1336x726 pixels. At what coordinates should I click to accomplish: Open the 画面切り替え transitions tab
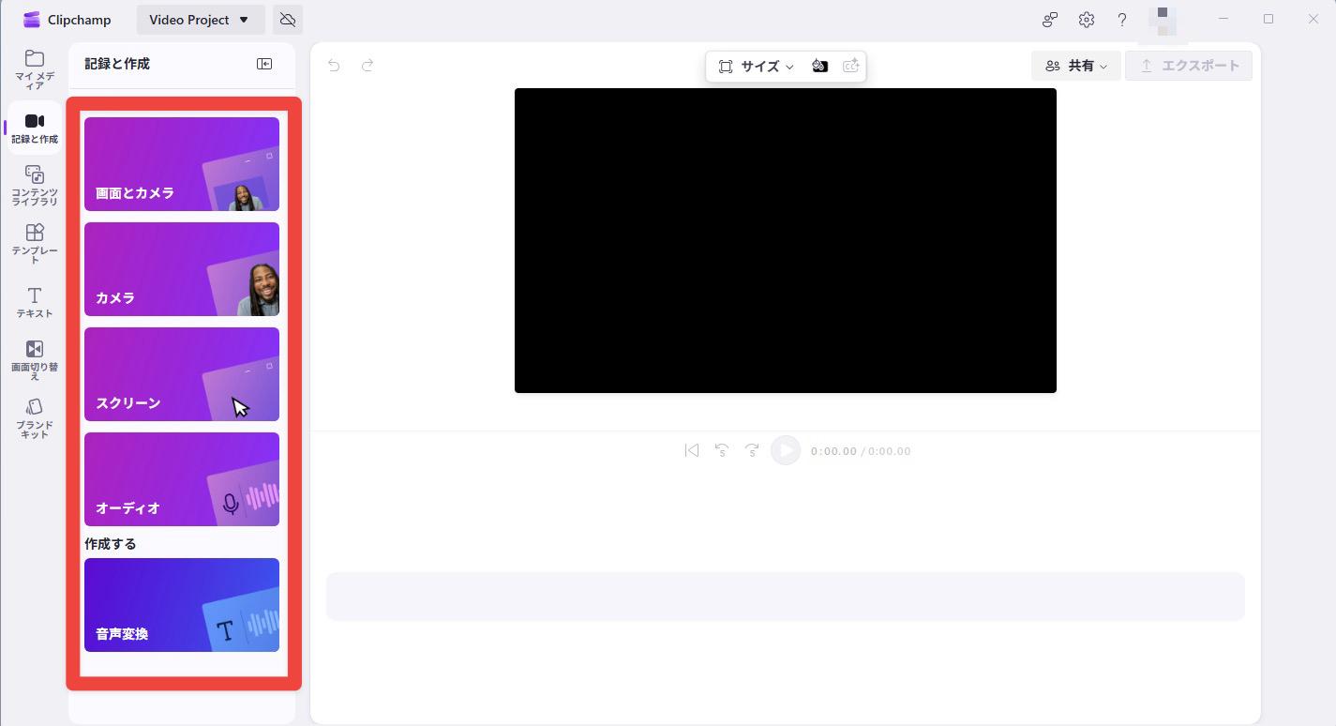[35, 359]
